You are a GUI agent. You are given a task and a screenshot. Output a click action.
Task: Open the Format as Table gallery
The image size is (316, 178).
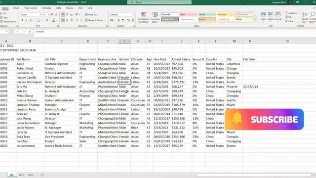pyautogui.click(x=155, y=18)
